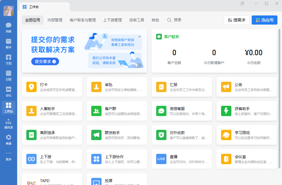The width and height of the screenshot is (282, 185).
Task: Expand the banner message chevron arrow
Action: (140, 37)
